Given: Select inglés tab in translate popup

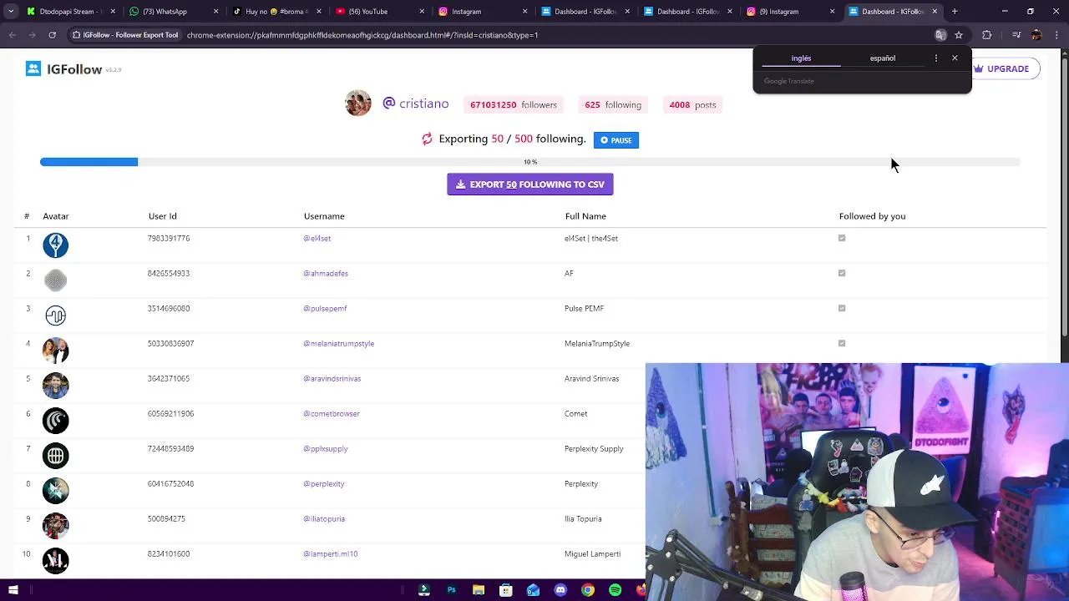Looking at the screenshot, I should (x=801, y=58).
